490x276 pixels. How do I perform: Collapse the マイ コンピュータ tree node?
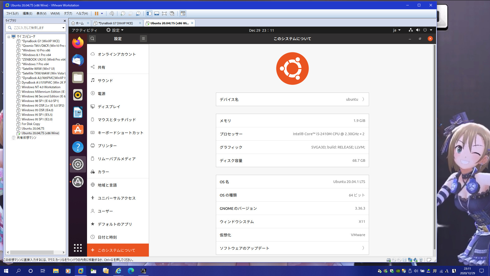click(x=9, y=37)
